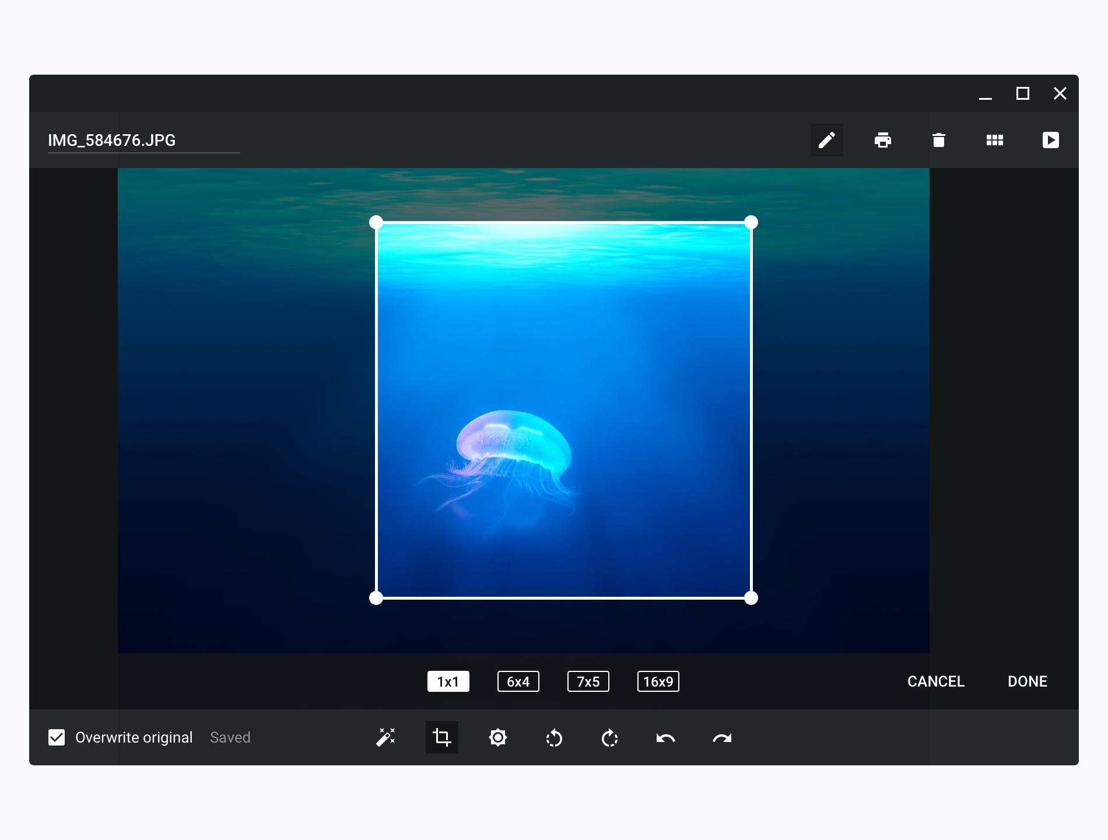1108x840 pixels.
Task: Delete the image with trash icon
Action: 938,140
